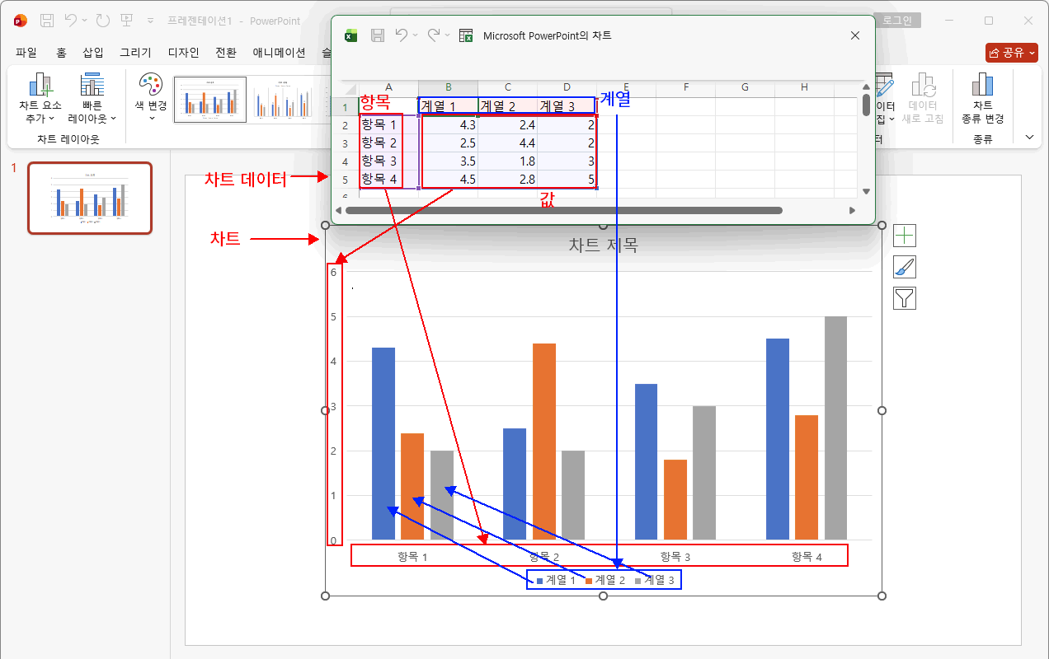Image resolution: width=1049 pixels, height=659 pixels.
Task: Open the 삽입 (Insert) ribbon tab
Action: coord(93,53)
